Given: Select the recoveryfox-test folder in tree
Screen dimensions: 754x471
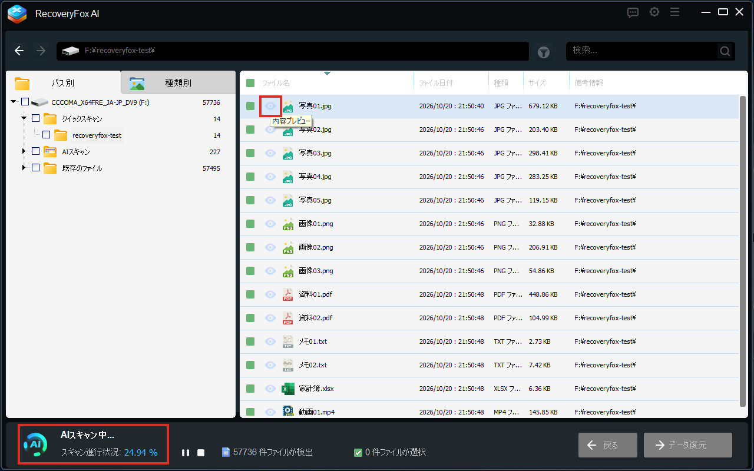Looking at the screenshot, I should (97, 135).
